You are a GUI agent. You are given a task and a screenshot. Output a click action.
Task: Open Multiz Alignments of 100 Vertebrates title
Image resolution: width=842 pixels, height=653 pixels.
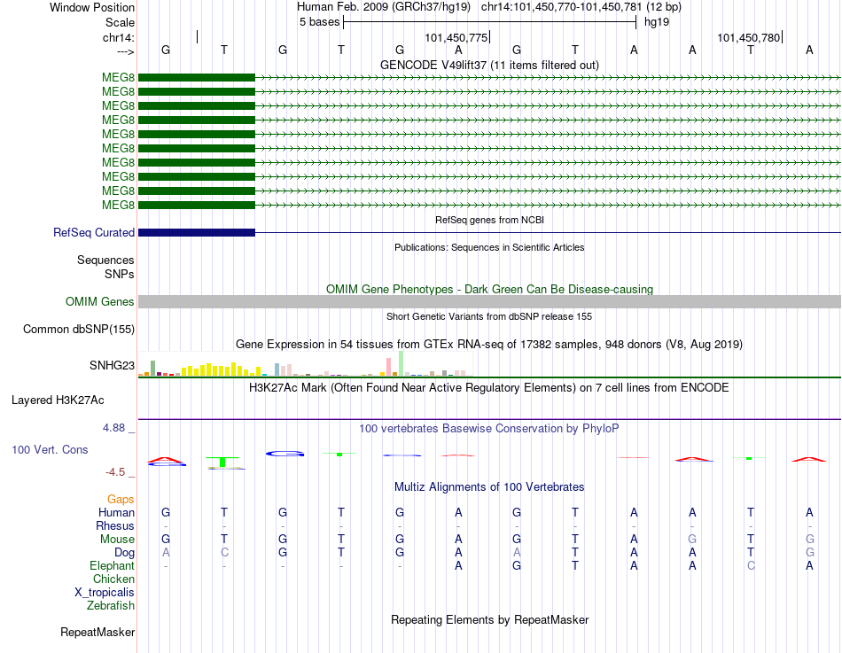click(x=489, y=487)
